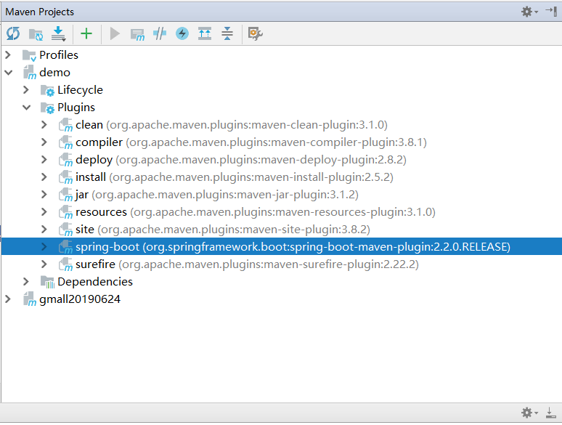The image size is (562, 425).
Task: Expand the compiler plugin goals
Action: [x=44, y=142]
